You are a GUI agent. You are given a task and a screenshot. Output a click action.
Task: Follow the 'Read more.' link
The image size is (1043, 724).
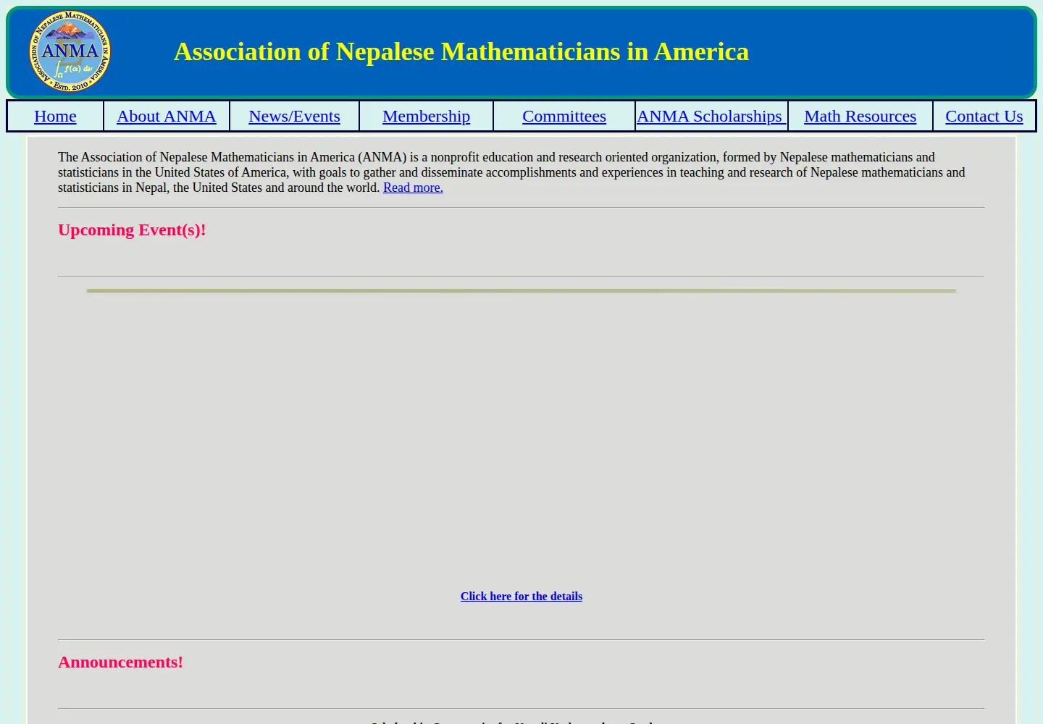(x=413, y=188)
